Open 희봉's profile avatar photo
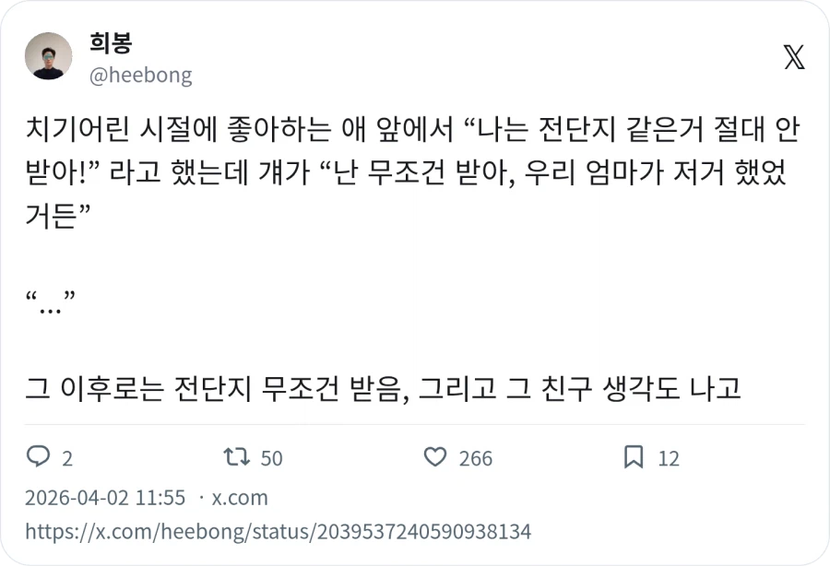The height and width of the screenshot is (566, 830). [48, 56]
